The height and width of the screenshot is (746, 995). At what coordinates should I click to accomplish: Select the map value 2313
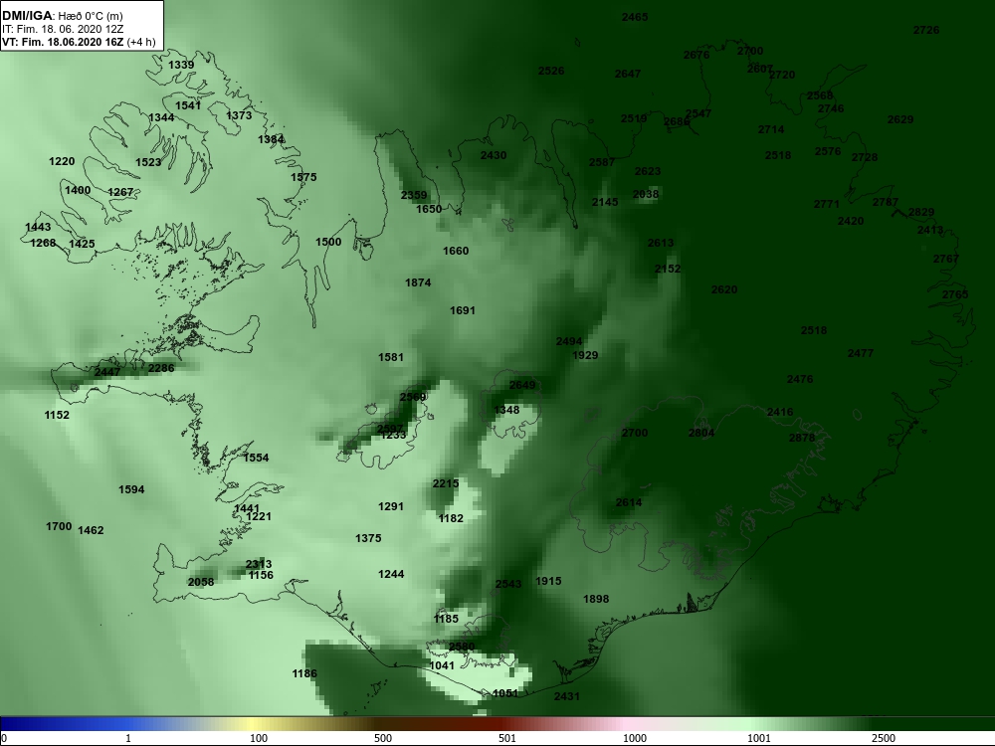[x=259, y=564]
